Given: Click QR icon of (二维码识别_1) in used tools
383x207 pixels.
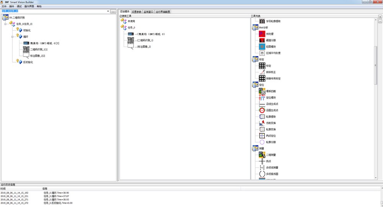Looking at the screenshot, I should [x=131, y=40].
